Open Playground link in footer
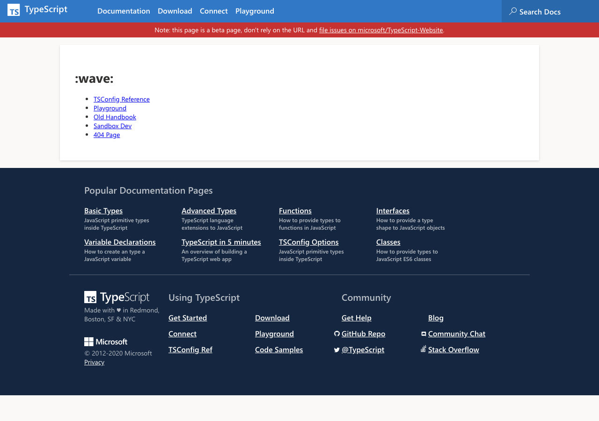599x421 pixels. [x=274, y=334]
